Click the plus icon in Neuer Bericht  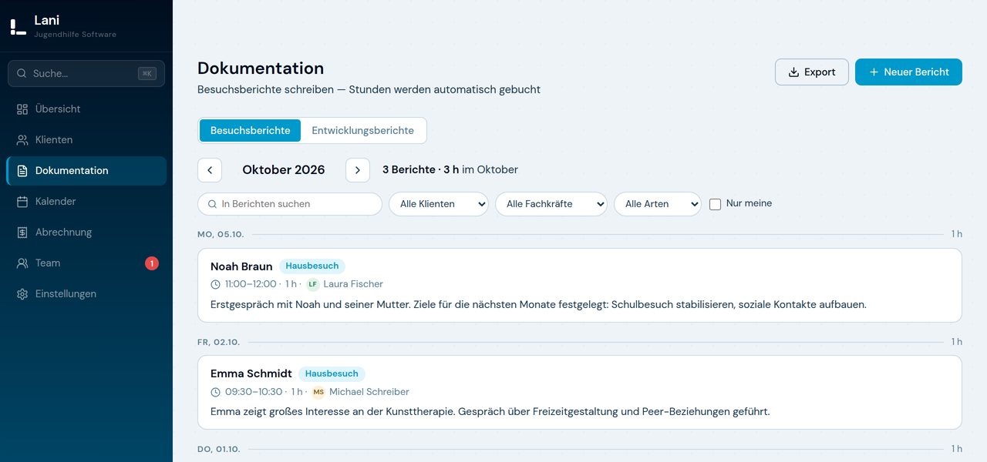[x=874, y=72]
